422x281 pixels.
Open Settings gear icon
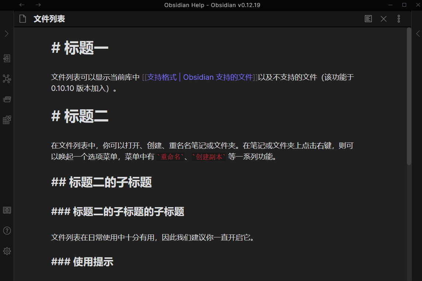(7, 251)
